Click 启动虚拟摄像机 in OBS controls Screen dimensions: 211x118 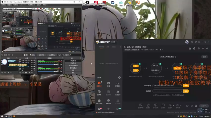[x=73, y=66]
